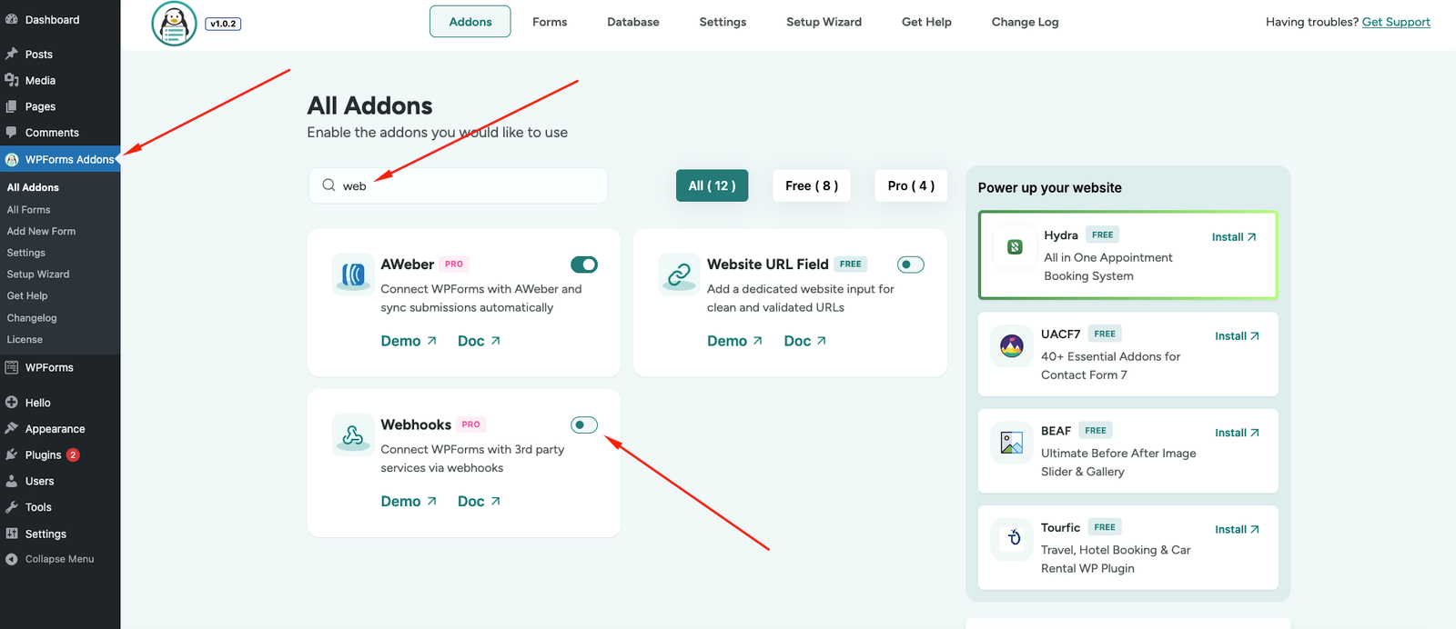Enable the Website URL Field toggle
The image size is (1456, 629).
tap(910, 265)
